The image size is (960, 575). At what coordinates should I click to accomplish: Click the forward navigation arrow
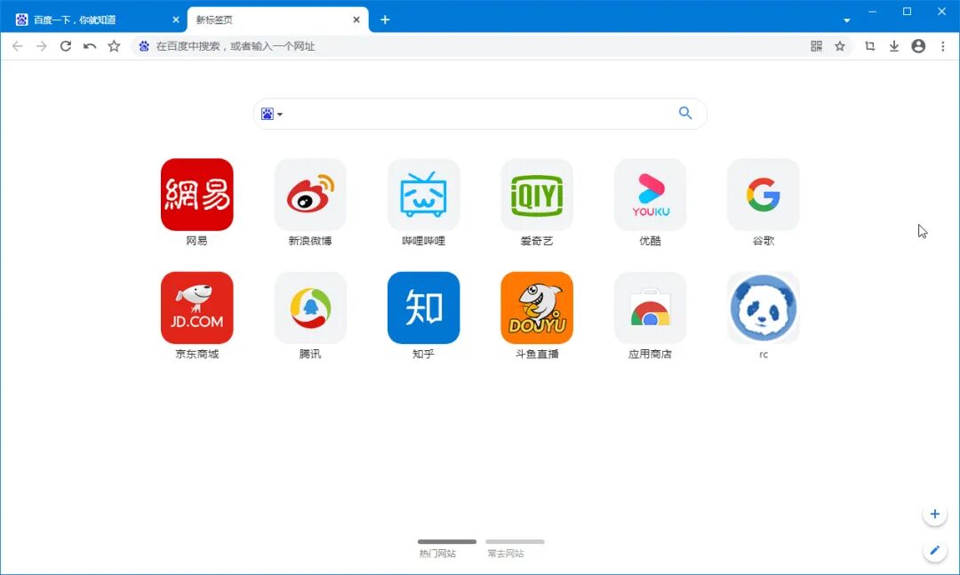[41, 46]
